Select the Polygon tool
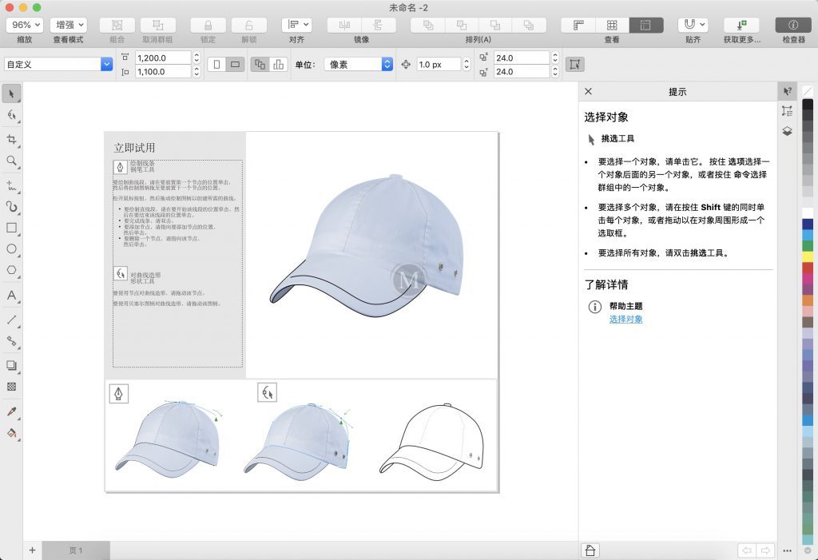 (x=12, y=271)
